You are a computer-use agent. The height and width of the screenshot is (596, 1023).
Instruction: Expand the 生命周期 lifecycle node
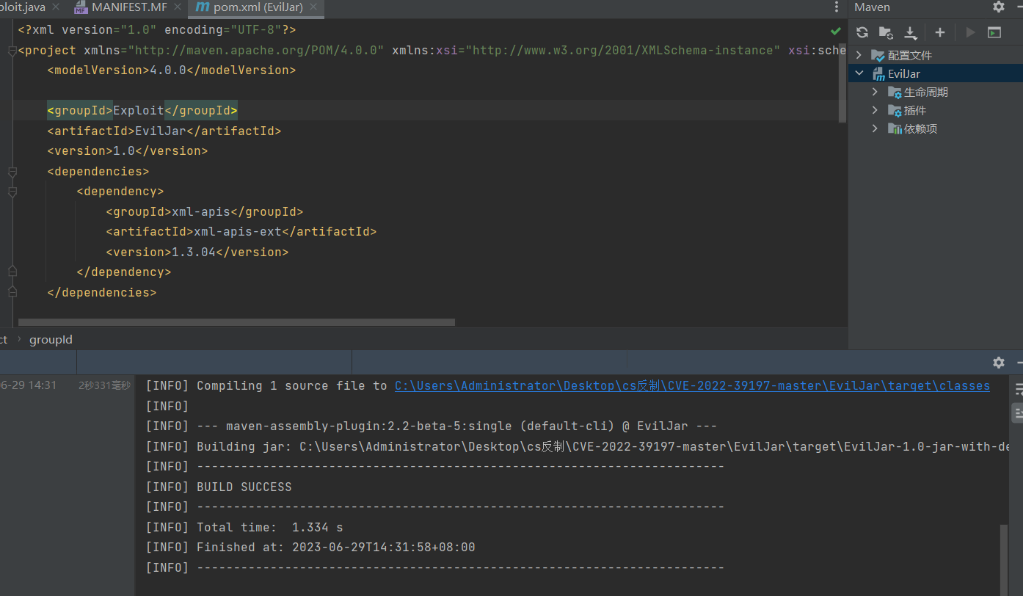click(875, 92)
